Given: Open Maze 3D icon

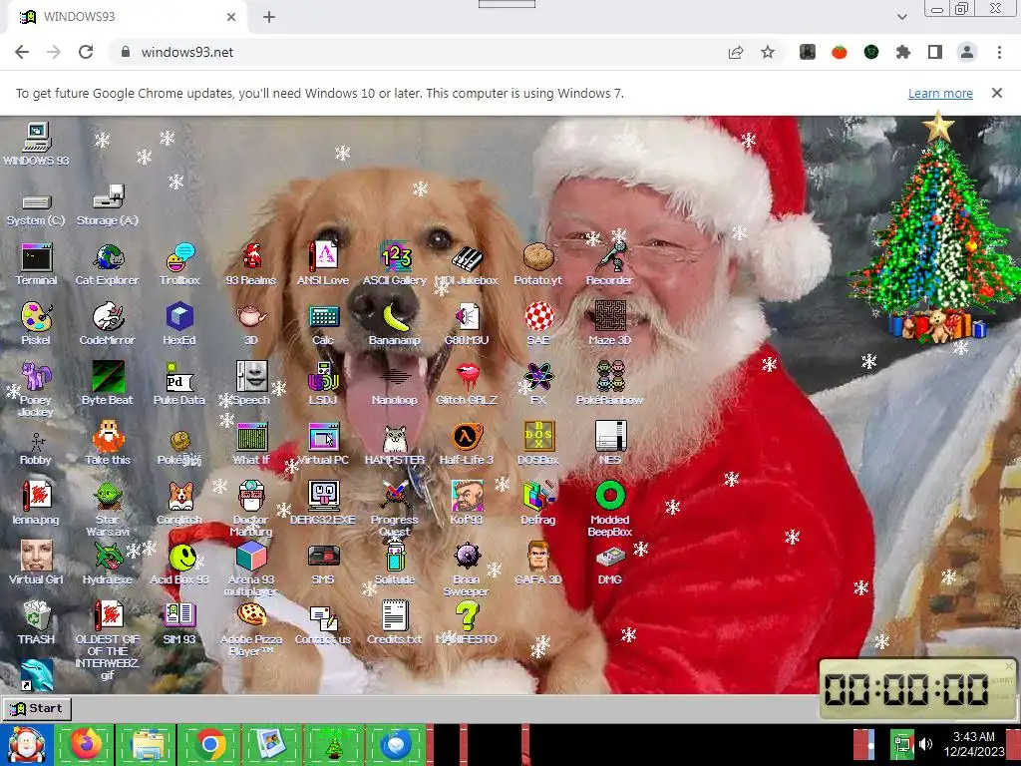Looking at the screenshot, I should pyautogui.click(x=609, y=324).
